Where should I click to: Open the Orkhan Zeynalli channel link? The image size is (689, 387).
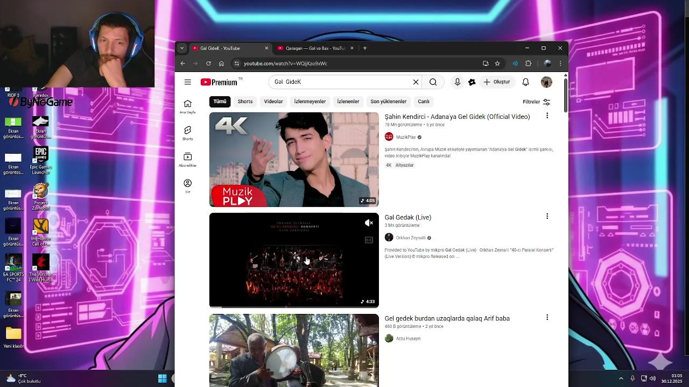click(411, 238)
